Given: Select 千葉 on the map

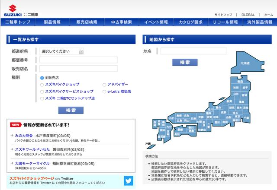Looking at the screenshot, I should point(246,118).
